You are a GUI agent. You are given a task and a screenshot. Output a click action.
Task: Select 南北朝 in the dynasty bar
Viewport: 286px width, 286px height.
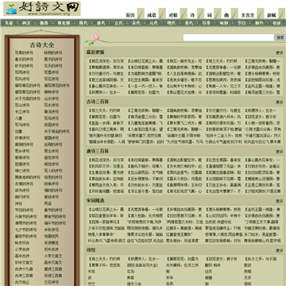point(64,23)
